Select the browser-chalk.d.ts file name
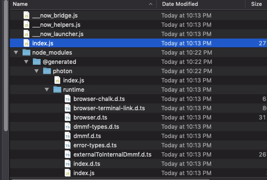267x180 pixels. point(99,99)
